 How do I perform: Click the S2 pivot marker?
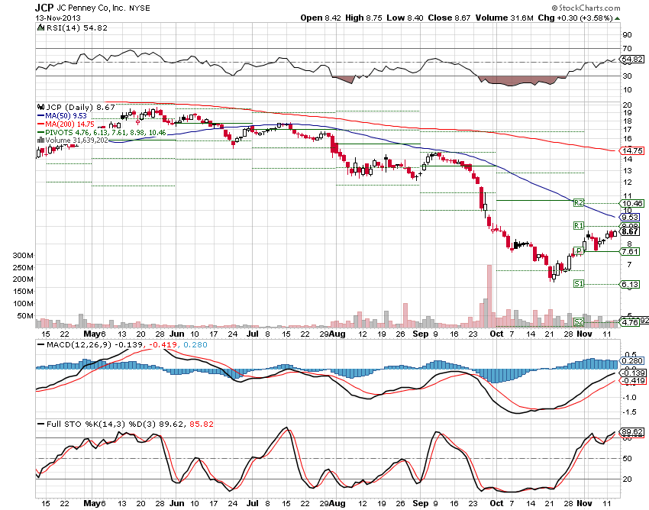pyautogui.click(x=578, y=321)
